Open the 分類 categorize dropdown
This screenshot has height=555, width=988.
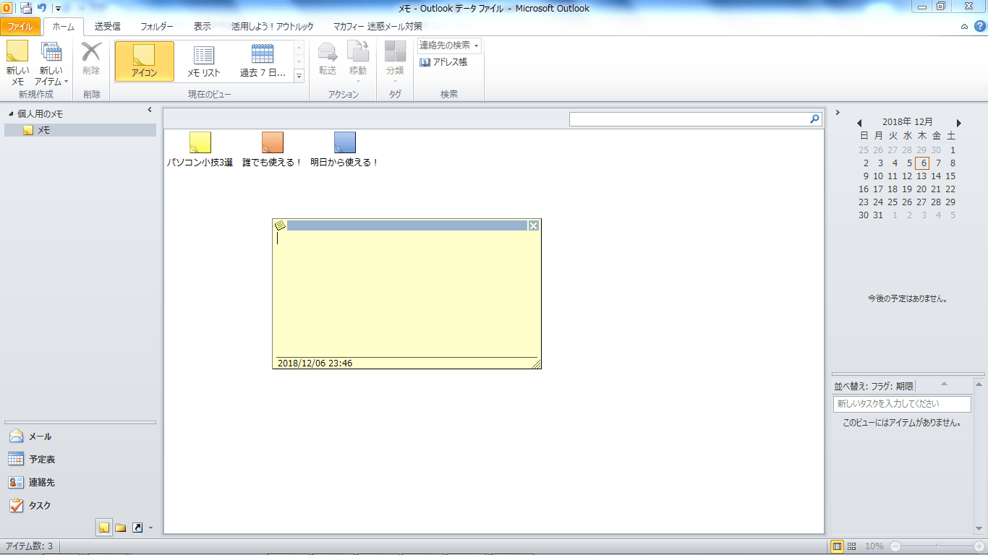(x=395, y=61)
